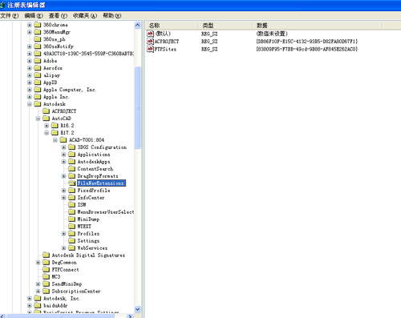Expand the DwgCommon node
Viewport: 401px width, 318px height.
38,263
